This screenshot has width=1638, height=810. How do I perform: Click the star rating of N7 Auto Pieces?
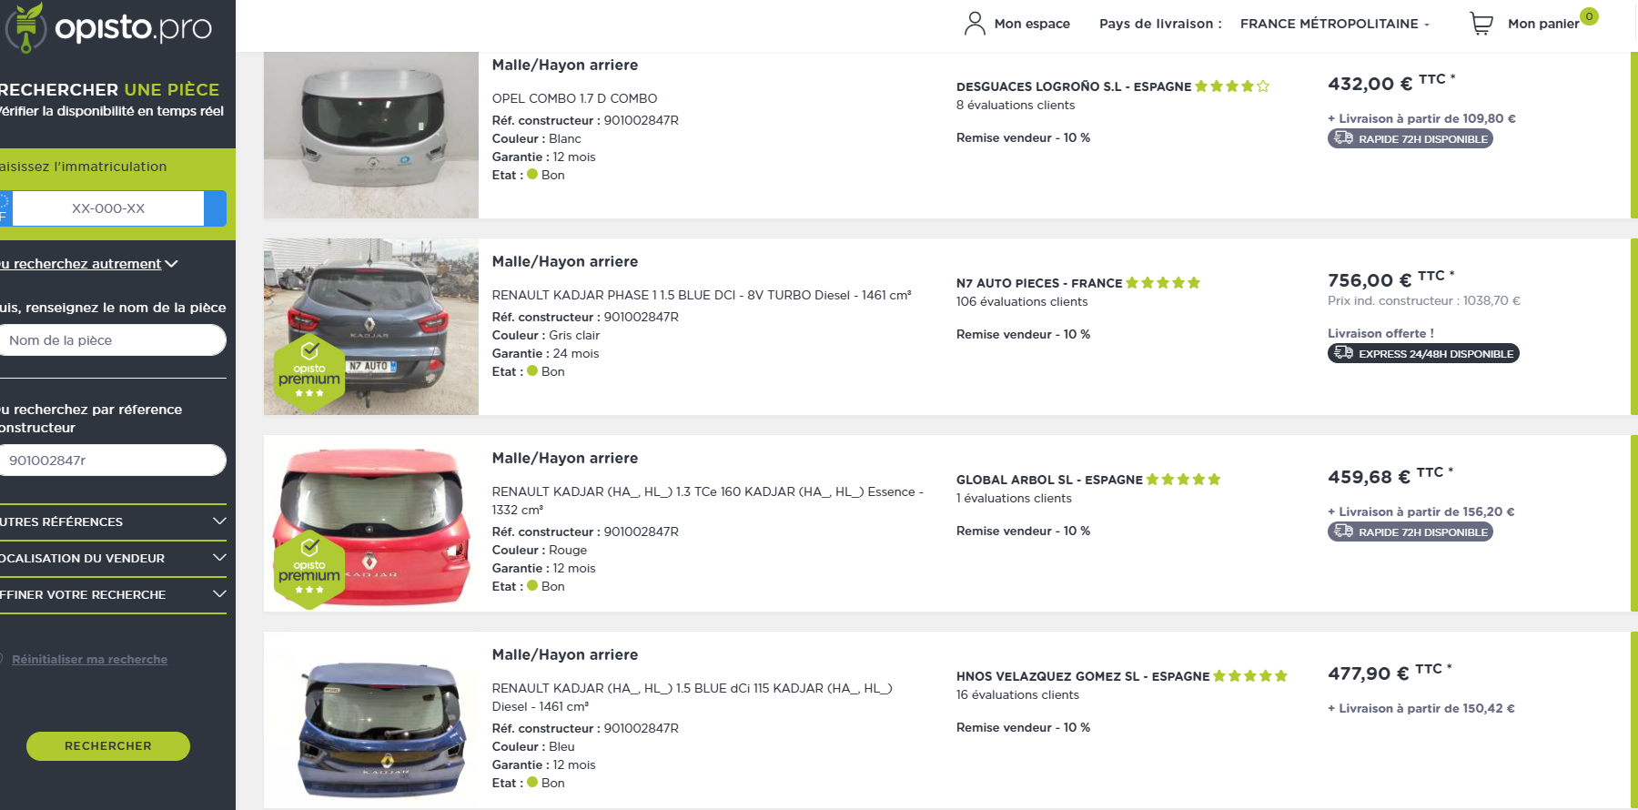(x=1163, y=283)
